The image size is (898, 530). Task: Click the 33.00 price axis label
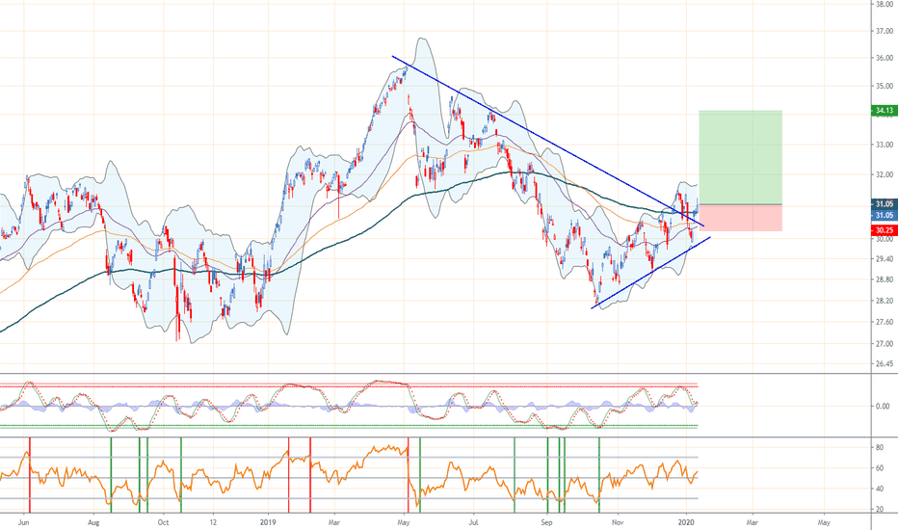(x=885, y=145)
